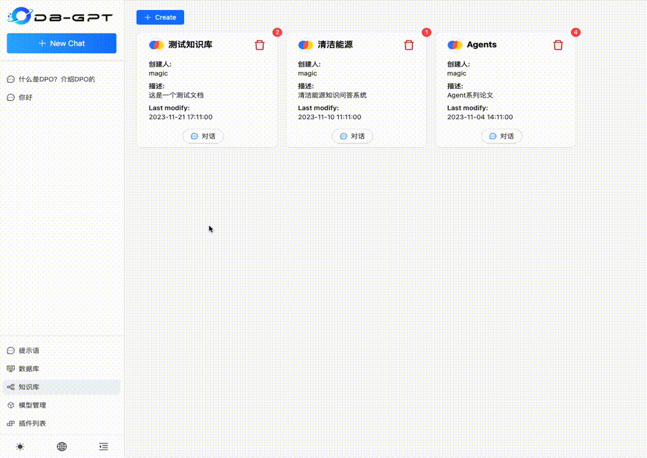This screenshot has width=647, height=458.
Task: Click the 模型管理 cube icon
Action: coord(9,405)
